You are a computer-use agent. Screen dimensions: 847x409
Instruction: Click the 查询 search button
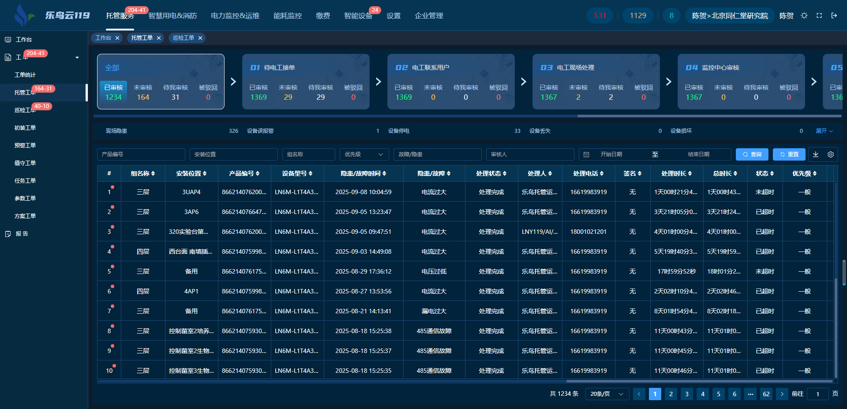click(752, 154)
